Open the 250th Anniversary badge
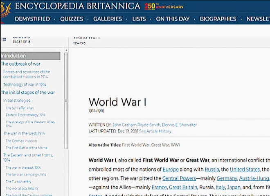This screenshot has height=196, width=270. click(x=164, y=7)
